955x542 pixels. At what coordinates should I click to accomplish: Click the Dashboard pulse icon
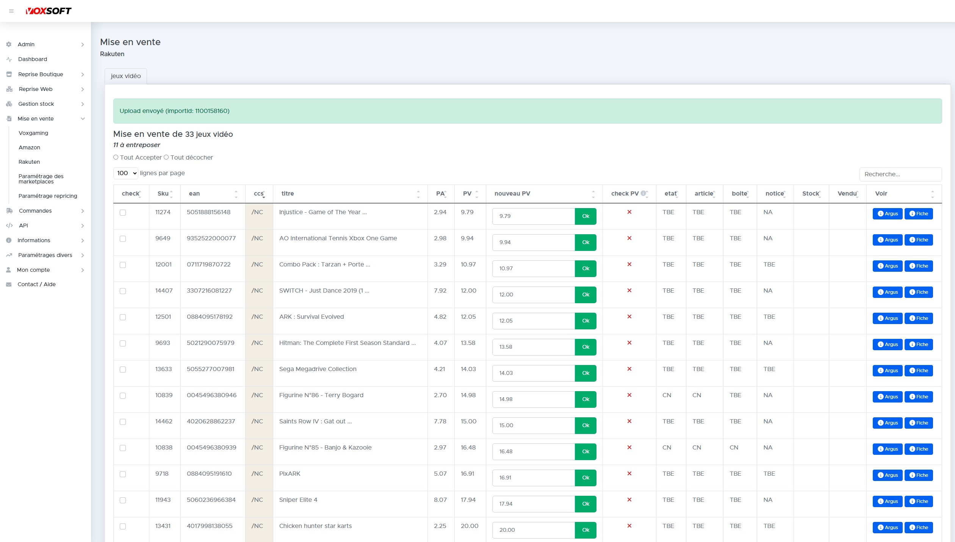(9, 59)
